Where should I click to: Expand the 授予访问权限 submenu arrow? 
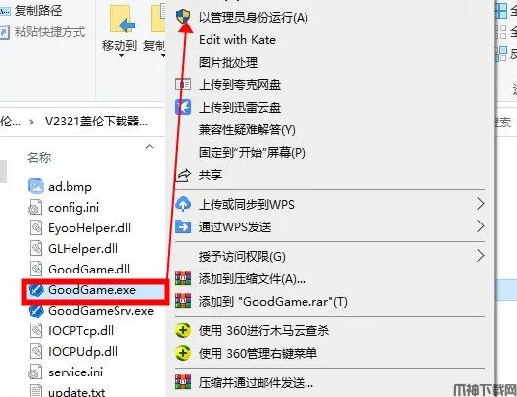coord(480,256)
